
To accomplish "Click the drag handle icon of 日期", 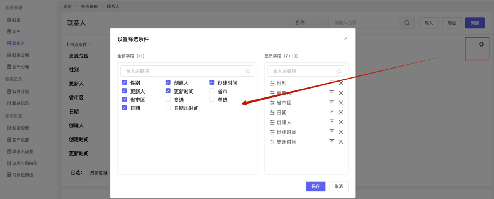I will coord(272,112).
